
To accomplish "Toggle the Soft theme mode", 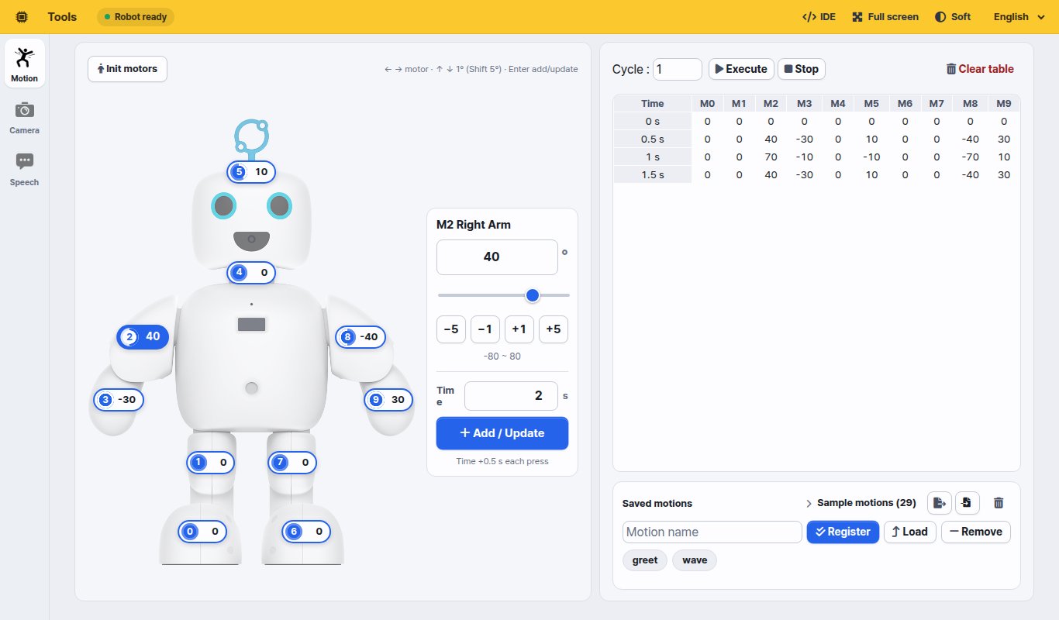I will [953, 16].
